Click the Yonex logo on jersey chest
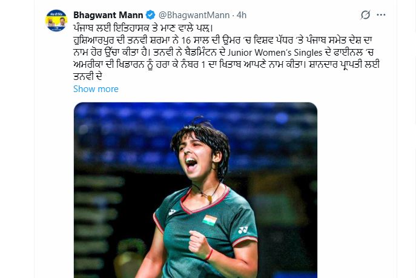The height and width of the screenshot is (278, 416). (243, 230)
